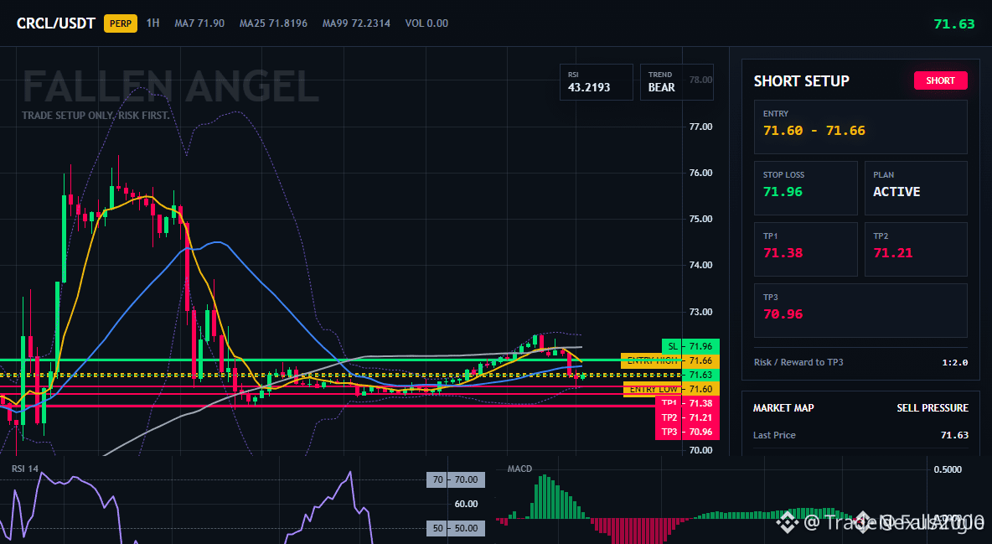Click the green SL 71.96 chart tag
Viewport: 992px width, 544px height.
coord(690,346)
